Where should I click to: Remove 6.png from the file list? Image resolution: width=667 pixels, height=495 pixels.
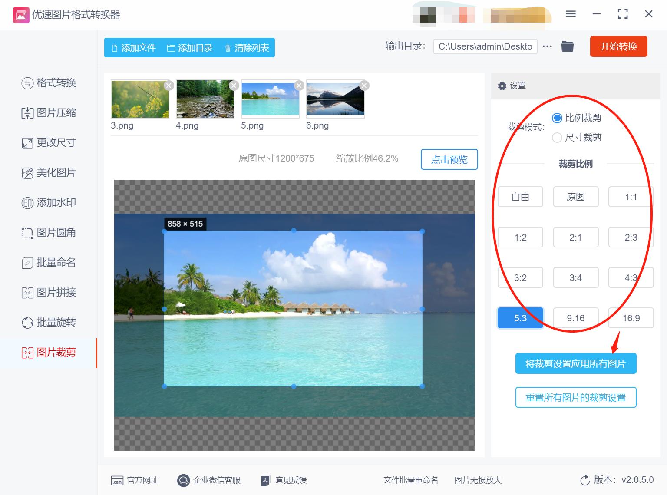(x=364, y=86)
